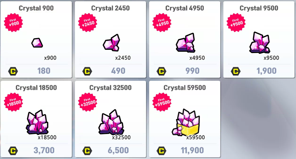Open the Crystal 59500 card title

coord(185,88)
